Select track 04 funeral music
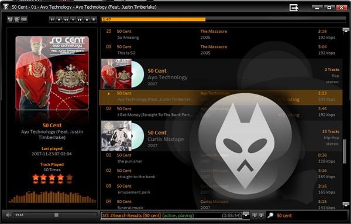This screenshot has width=351, height=224. (221, 205)
